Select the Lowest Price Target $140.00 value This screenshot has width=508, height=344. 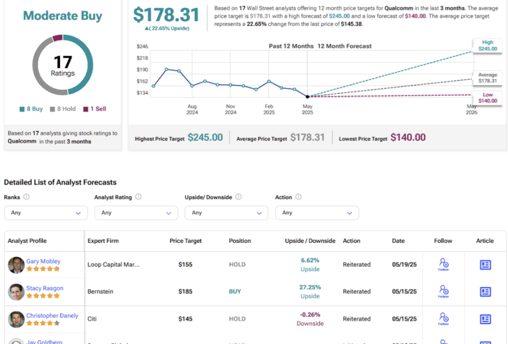click(408, 137)
